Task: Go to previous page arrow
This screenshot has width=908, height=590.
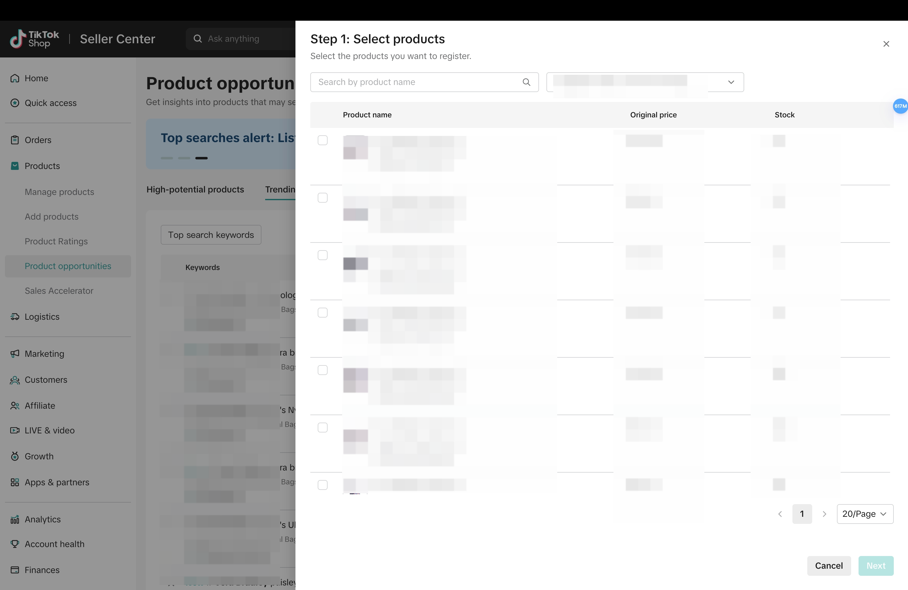Action: pyautogui.click(x=780, y=514)
